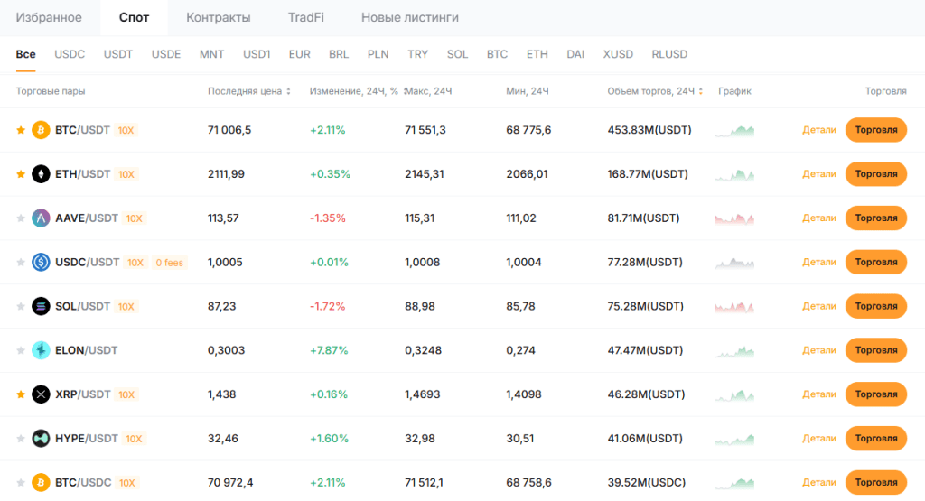The image size is (925, 501).
Task: Click the Solana coin icon in SOL/USDT row
Action: coord(41,306)
